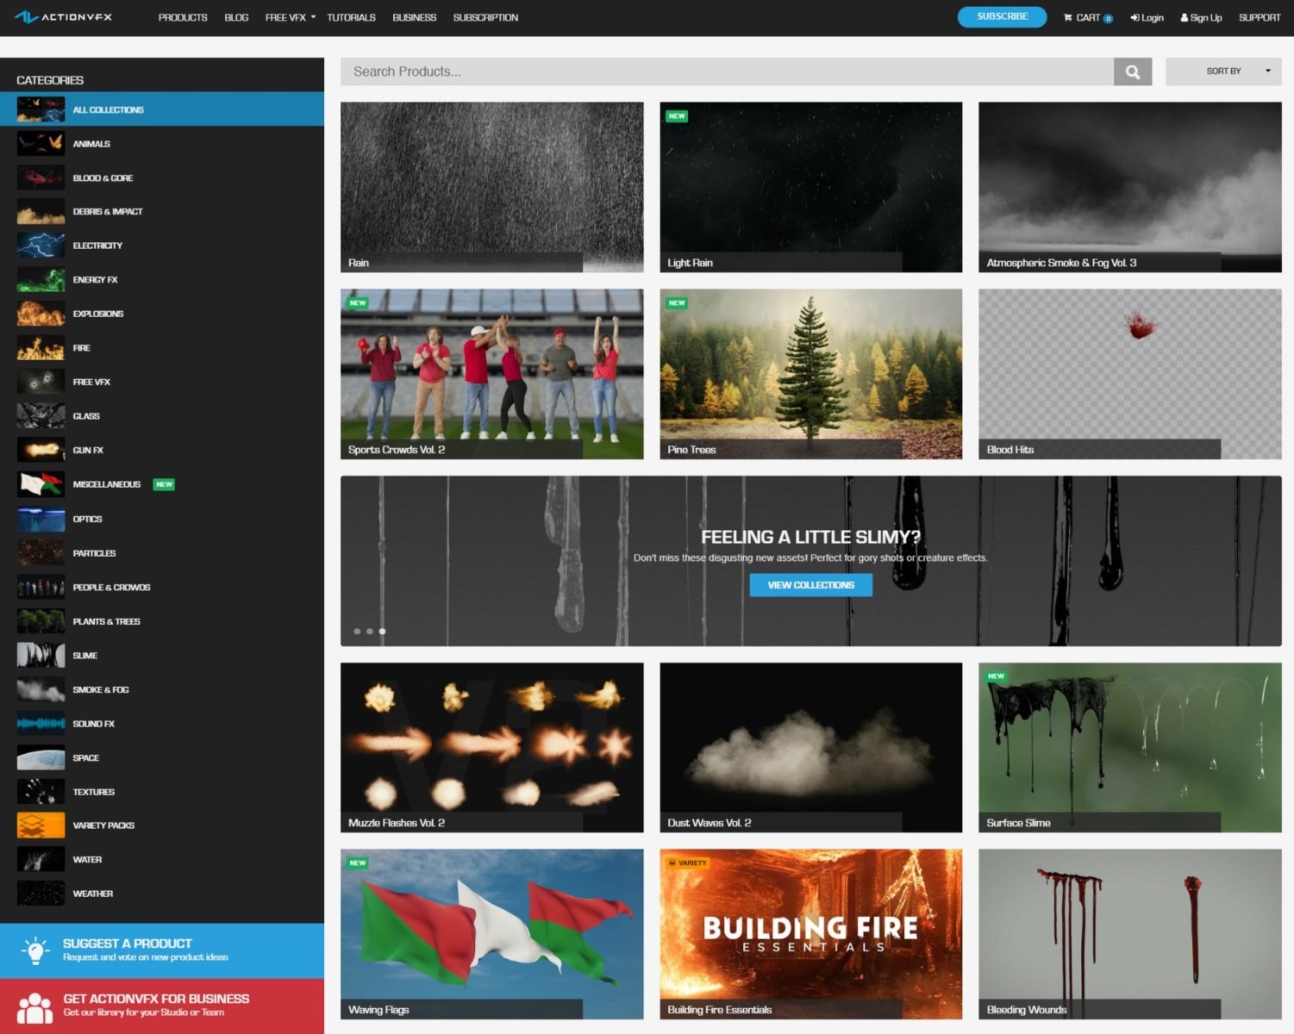Click the Sign Up link

tap(1201, 16)
